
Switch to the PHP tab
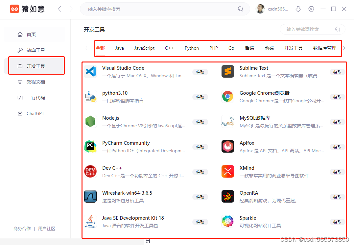tap(214, 48)
